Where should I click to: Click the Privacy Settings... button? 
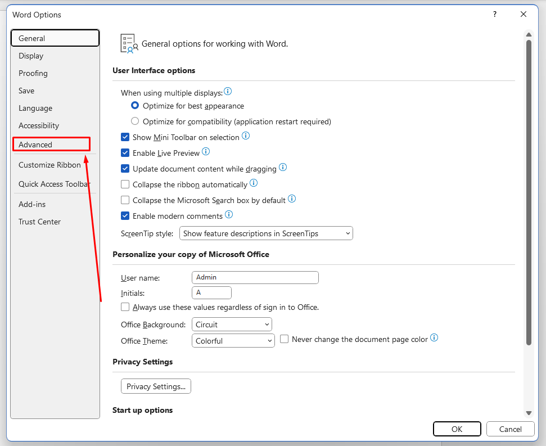(x=156, y=386)
